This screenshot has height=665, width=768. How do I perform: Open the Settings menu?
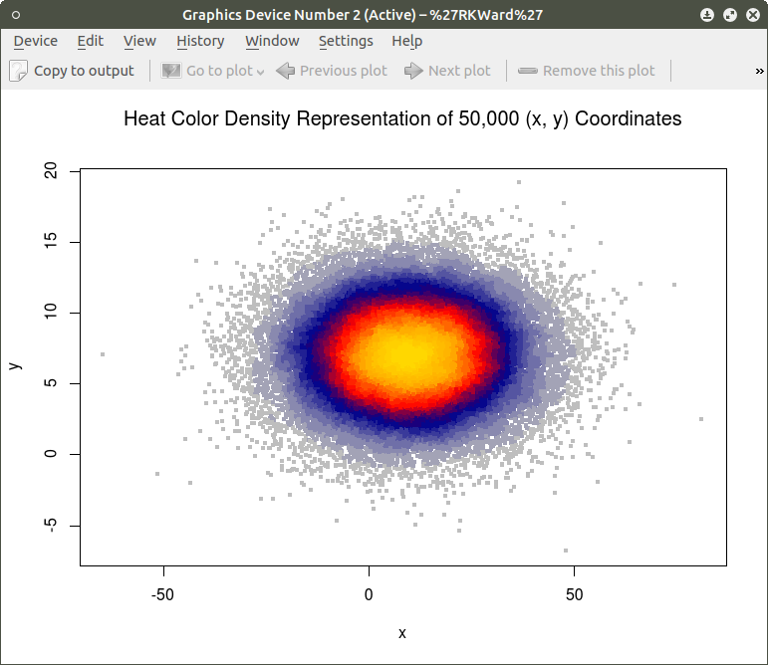tap(346, 41)
